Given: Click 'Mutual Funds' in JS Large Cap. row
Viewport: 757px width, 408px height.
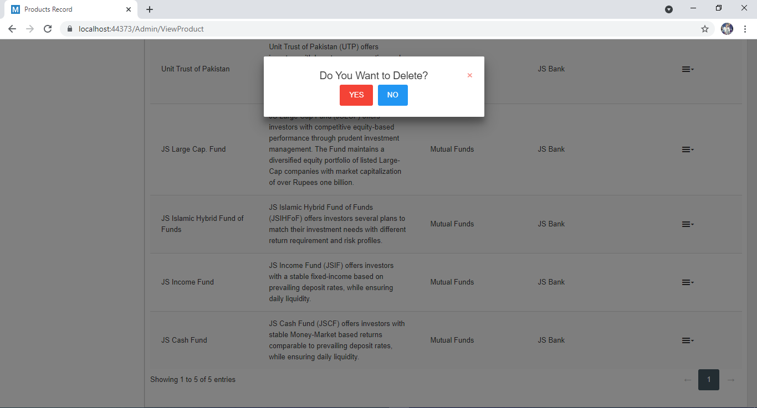Looking at the screenshot, I should pos(452,149).
